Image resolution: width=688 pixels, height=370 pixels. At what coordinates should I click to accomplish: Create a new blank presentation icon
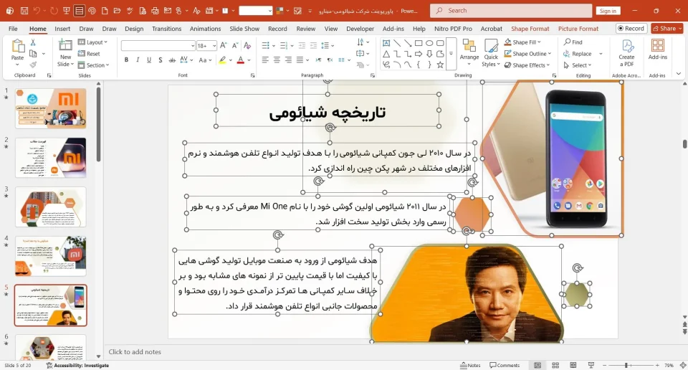point(105,11)
